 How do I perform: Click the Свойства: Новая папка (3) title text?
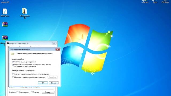coord(19,43)
